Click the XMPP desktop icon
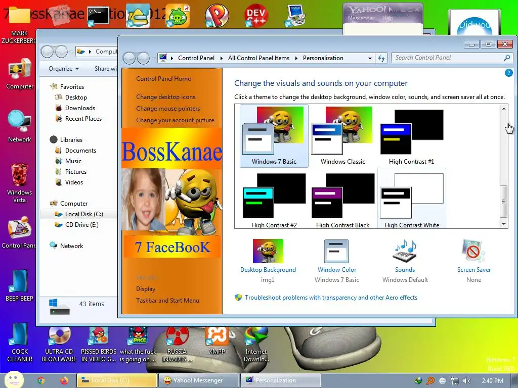This screenshot has height=388, width=518. click(x=217, y=341)
